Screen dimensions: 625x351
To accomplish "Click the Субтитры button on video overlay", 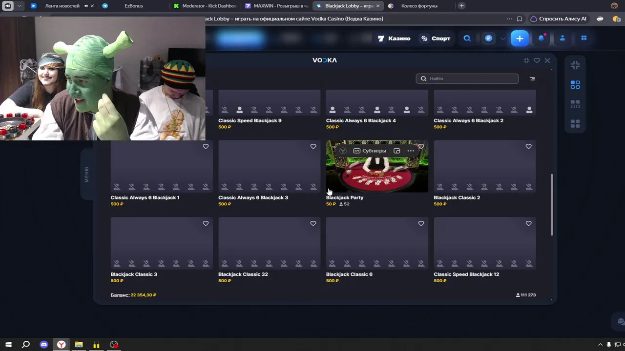I will click(370, 151).
